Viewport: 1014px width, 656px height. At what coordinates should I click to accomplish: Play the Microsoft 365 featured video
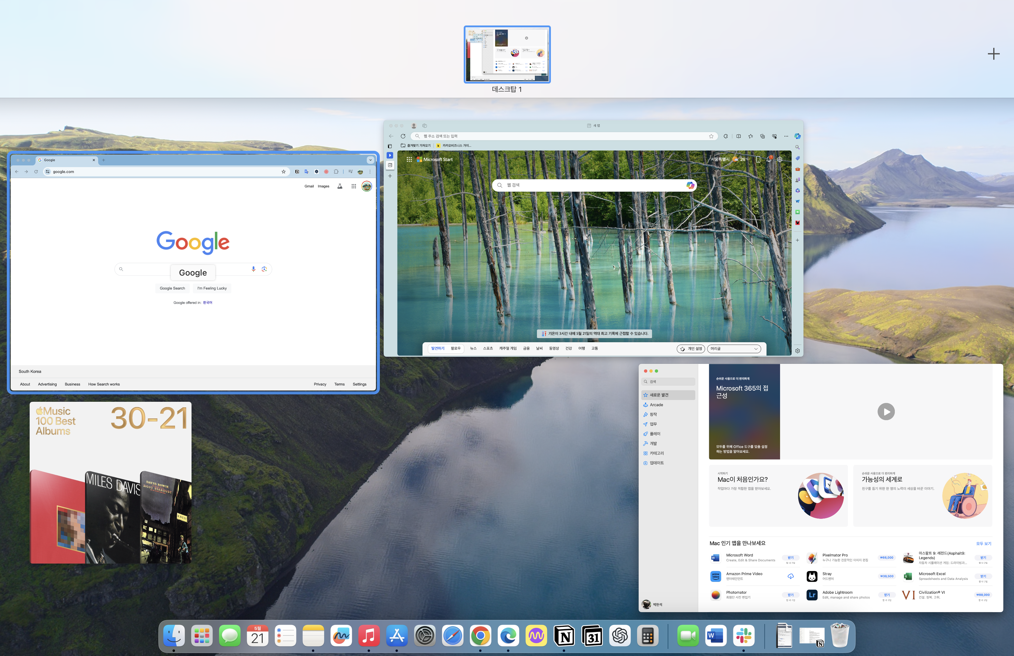point(886,412)
